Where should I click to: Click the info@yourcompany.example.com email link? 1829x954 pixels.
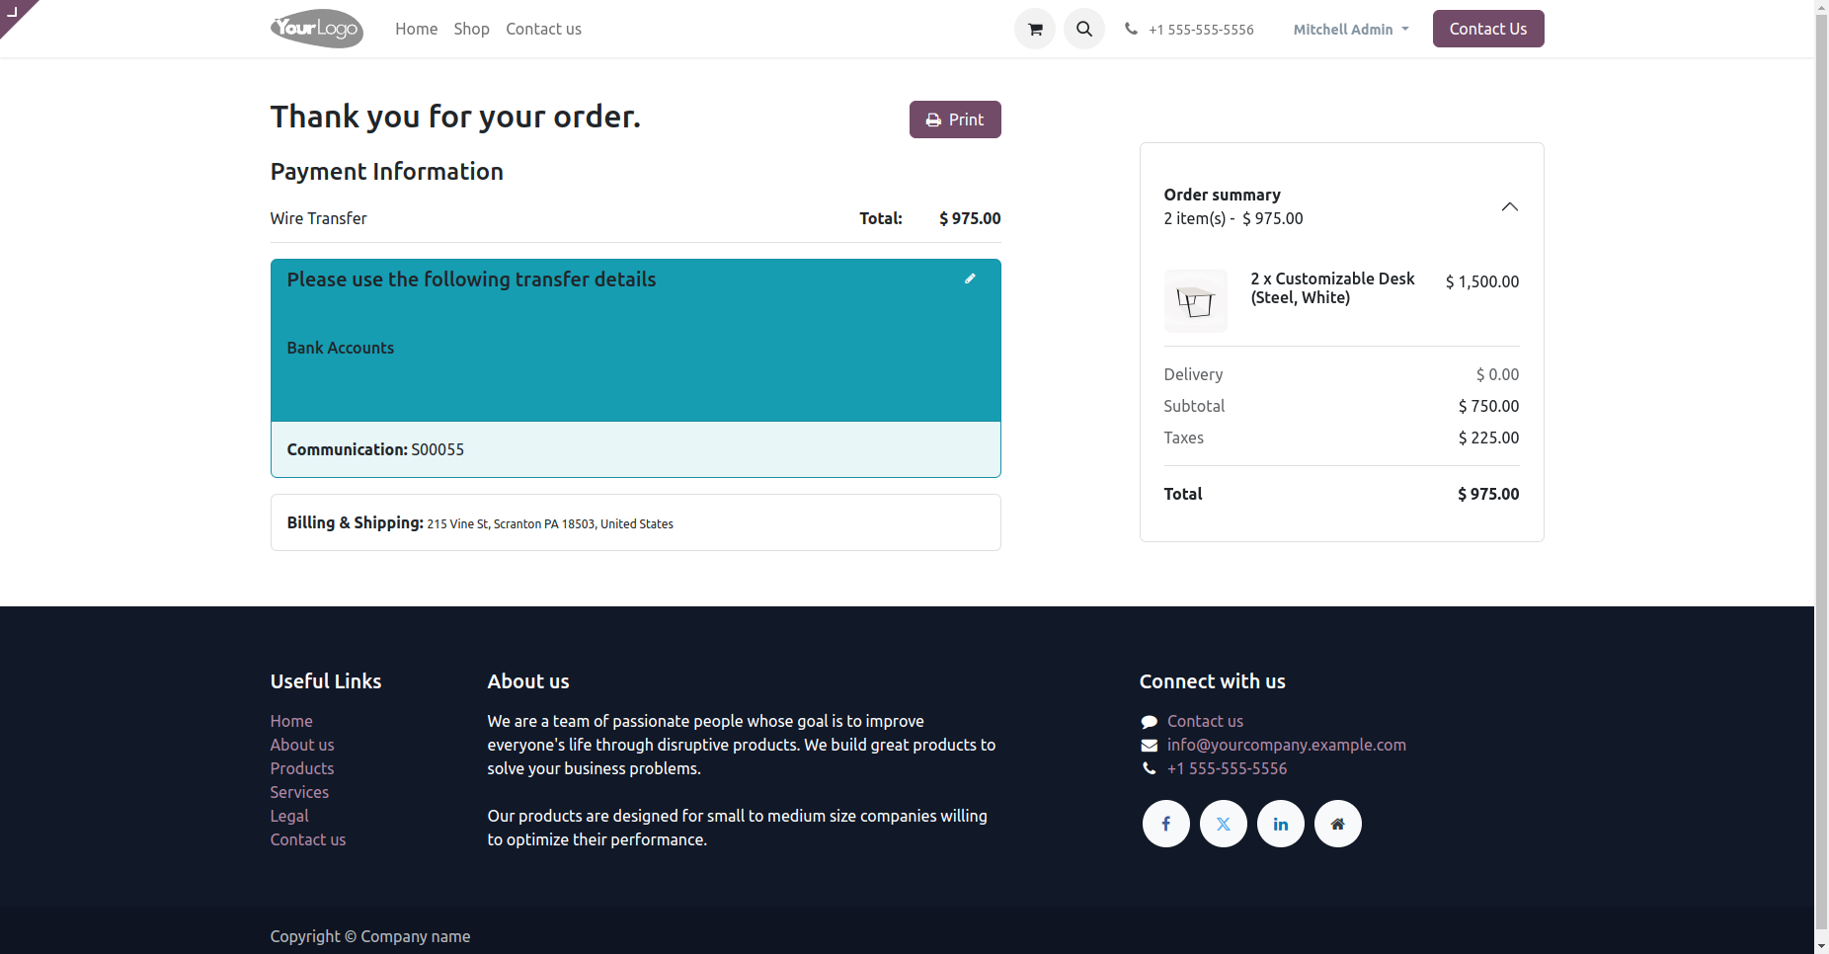click(x=1286, y=745)
